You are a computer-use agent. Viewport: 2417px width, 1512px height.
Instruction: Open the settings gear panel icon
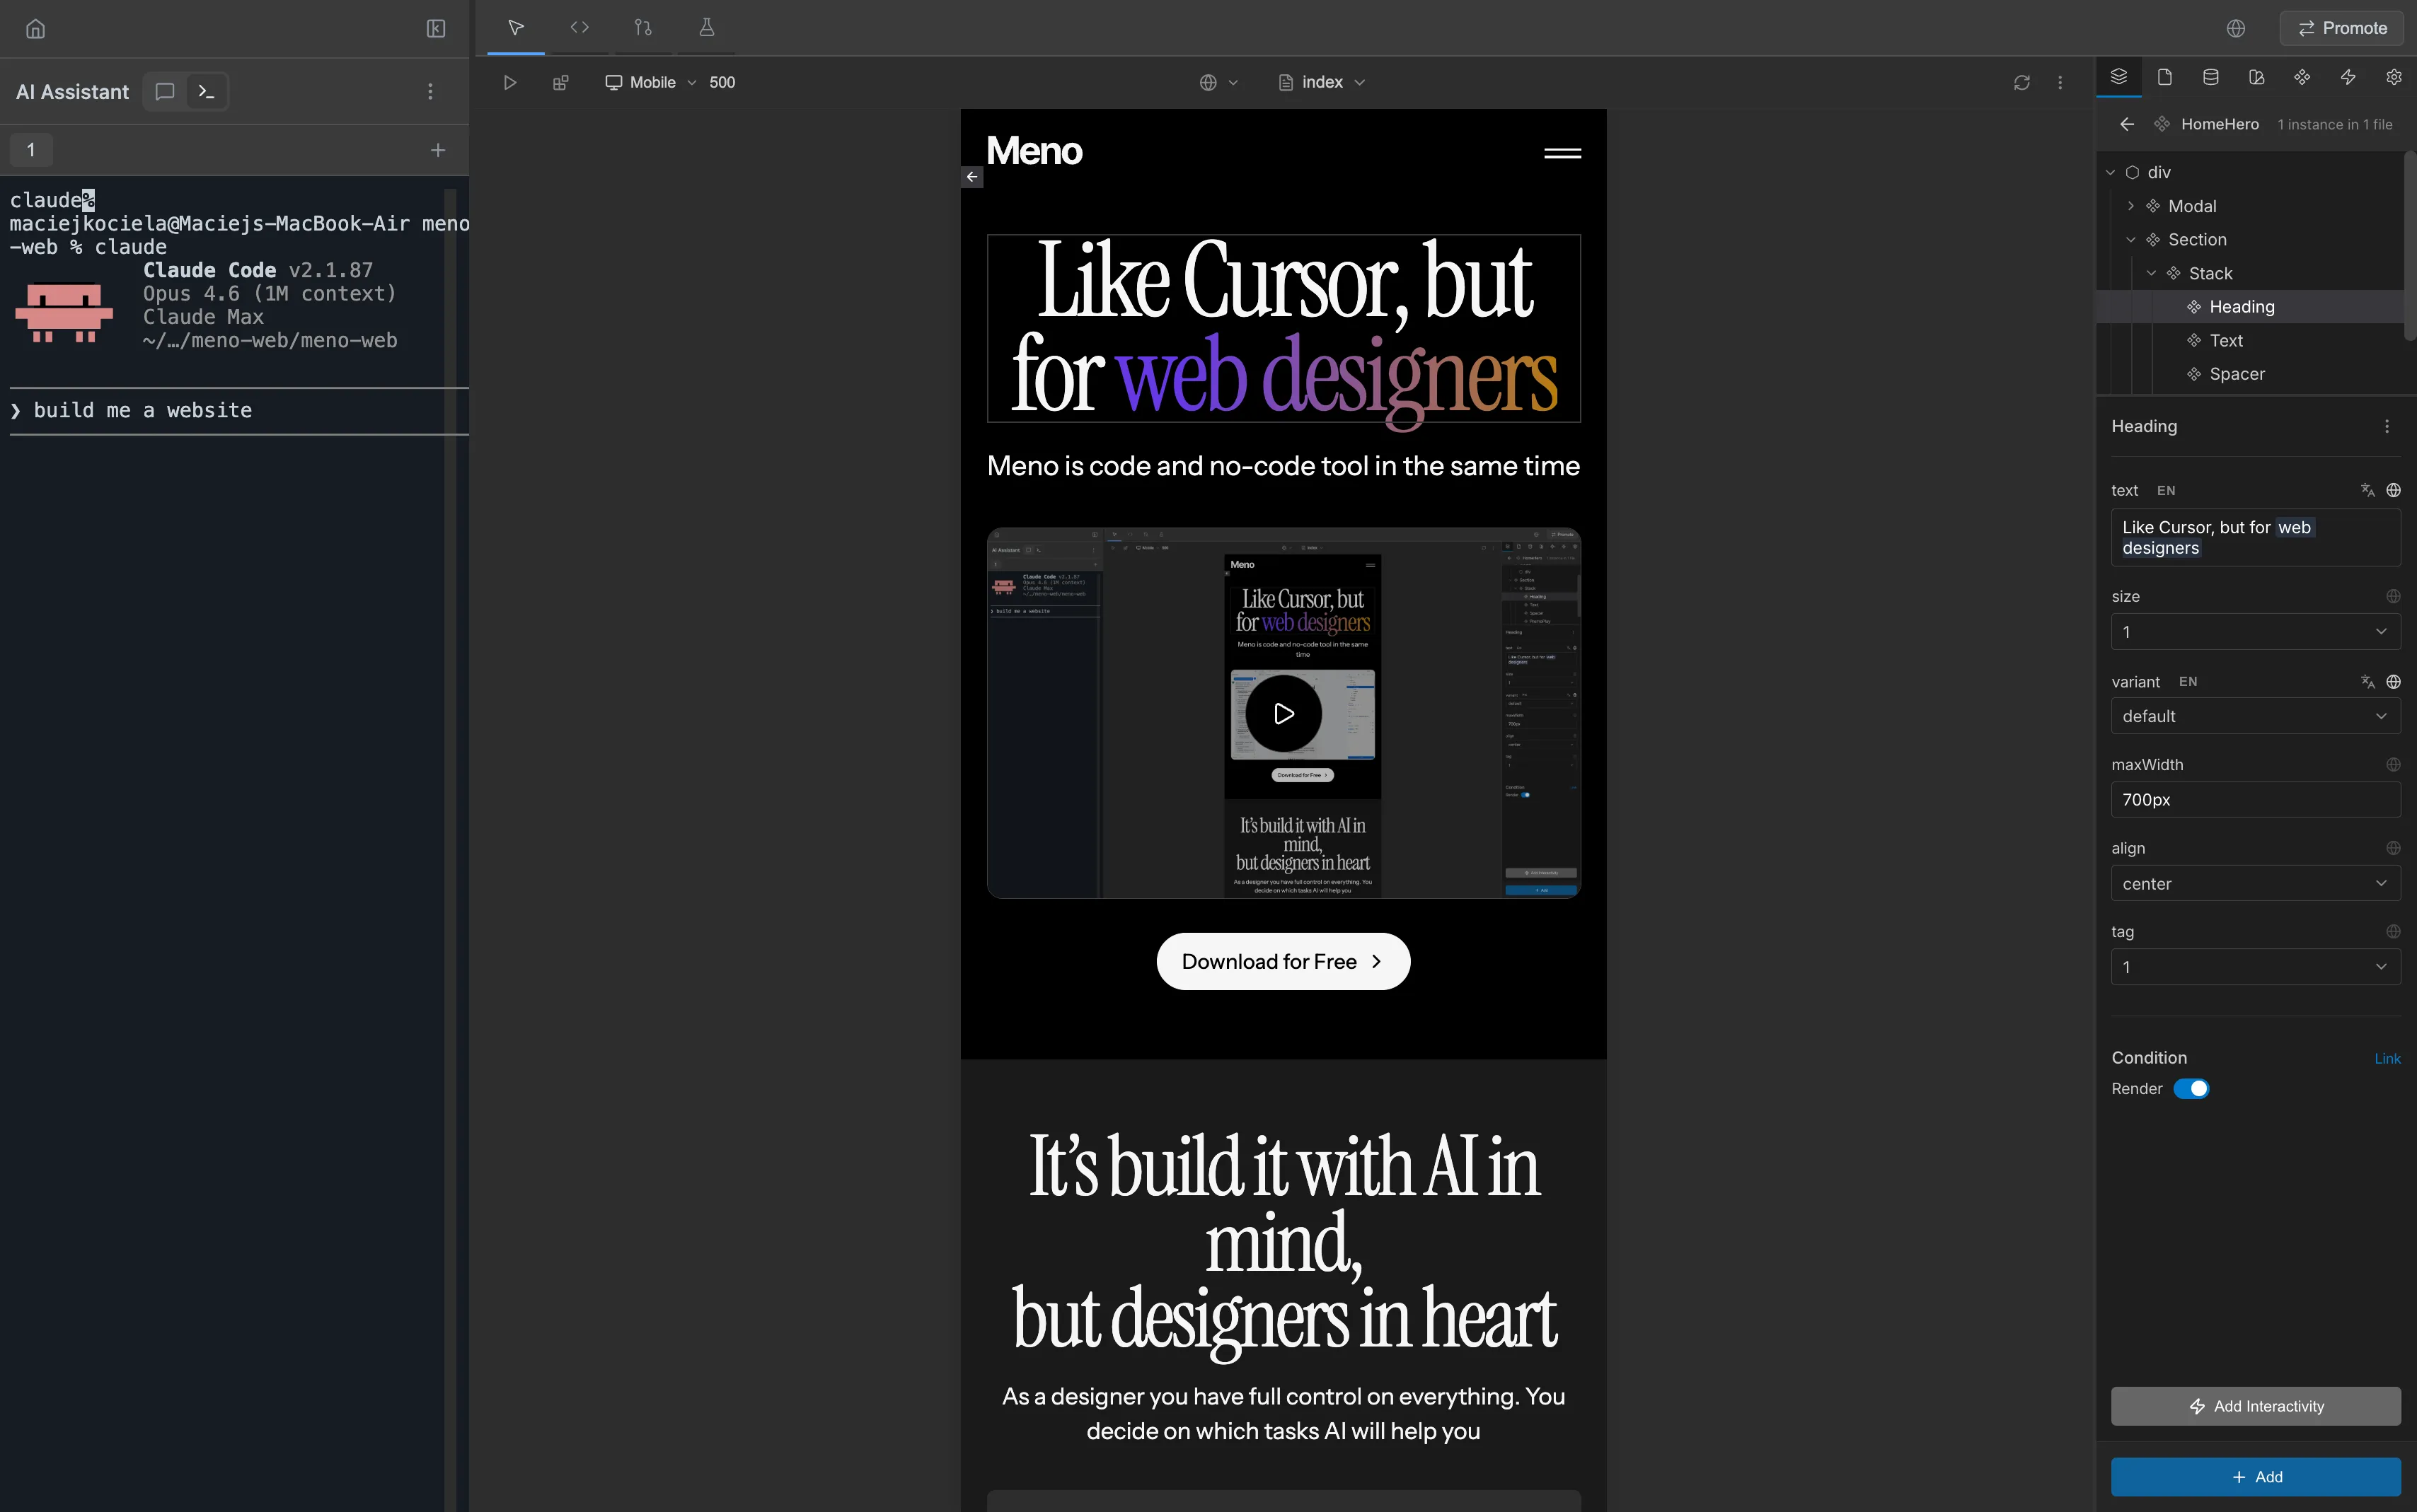pyautogui.click(x=2393, y=77)
